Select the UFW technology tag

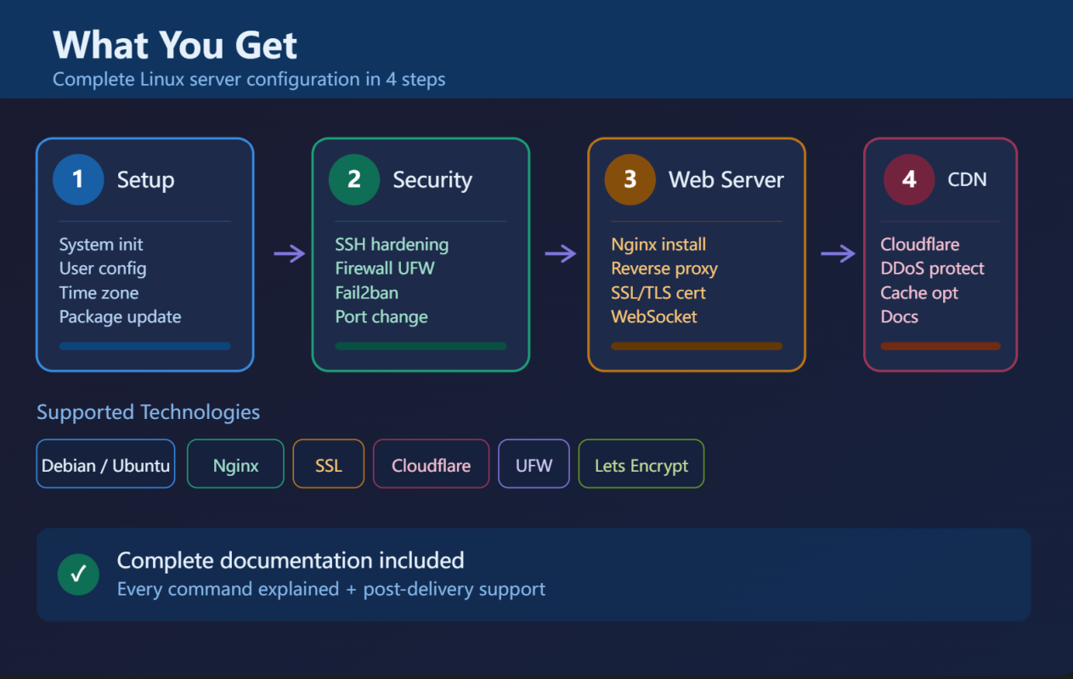(534, 464)
